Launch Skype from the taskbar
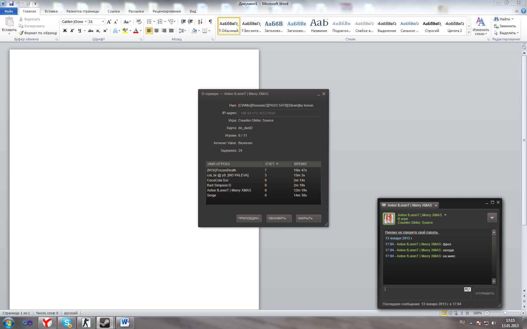This screenshot has width=527, height=329. 67,322
